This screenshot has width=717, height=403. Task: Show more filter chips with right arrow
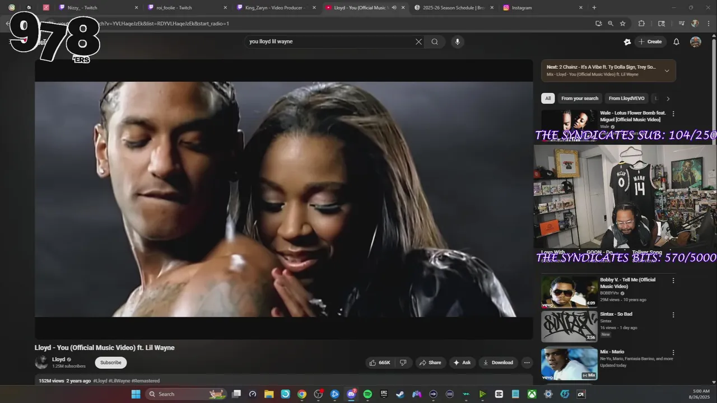tap(668, 99)
